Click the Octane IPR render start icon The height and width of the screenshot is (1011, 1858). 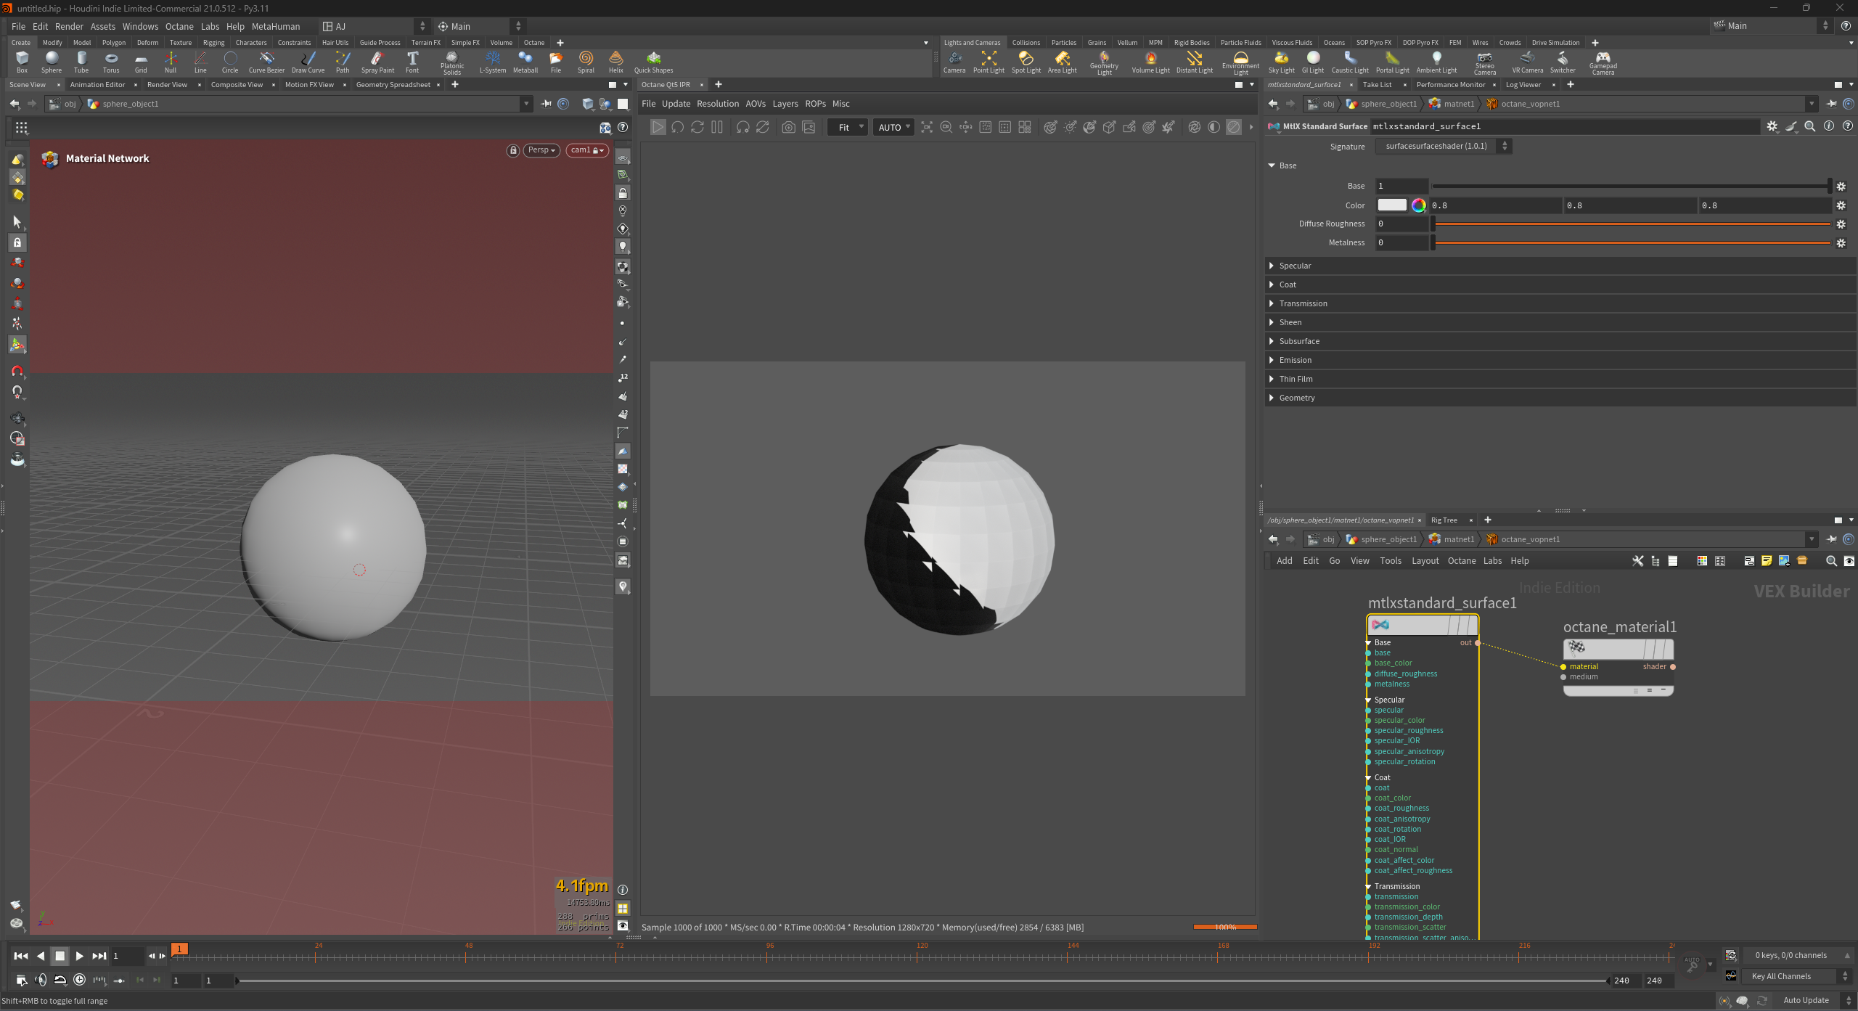pyautogui.click(x=657, y=127)
